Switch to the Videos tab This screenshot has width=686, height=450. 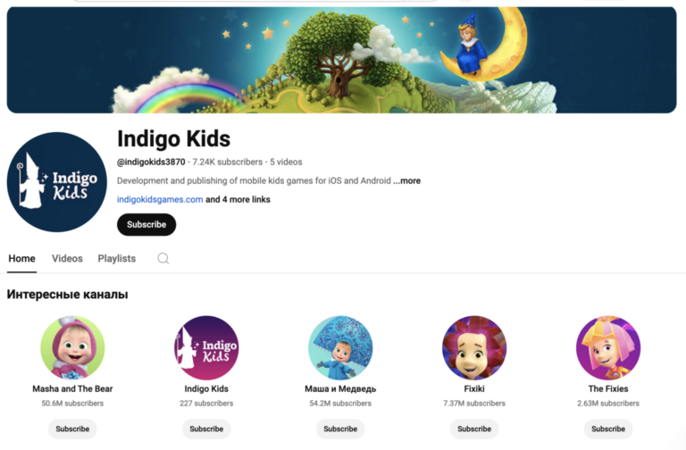[x=67, y=258]
